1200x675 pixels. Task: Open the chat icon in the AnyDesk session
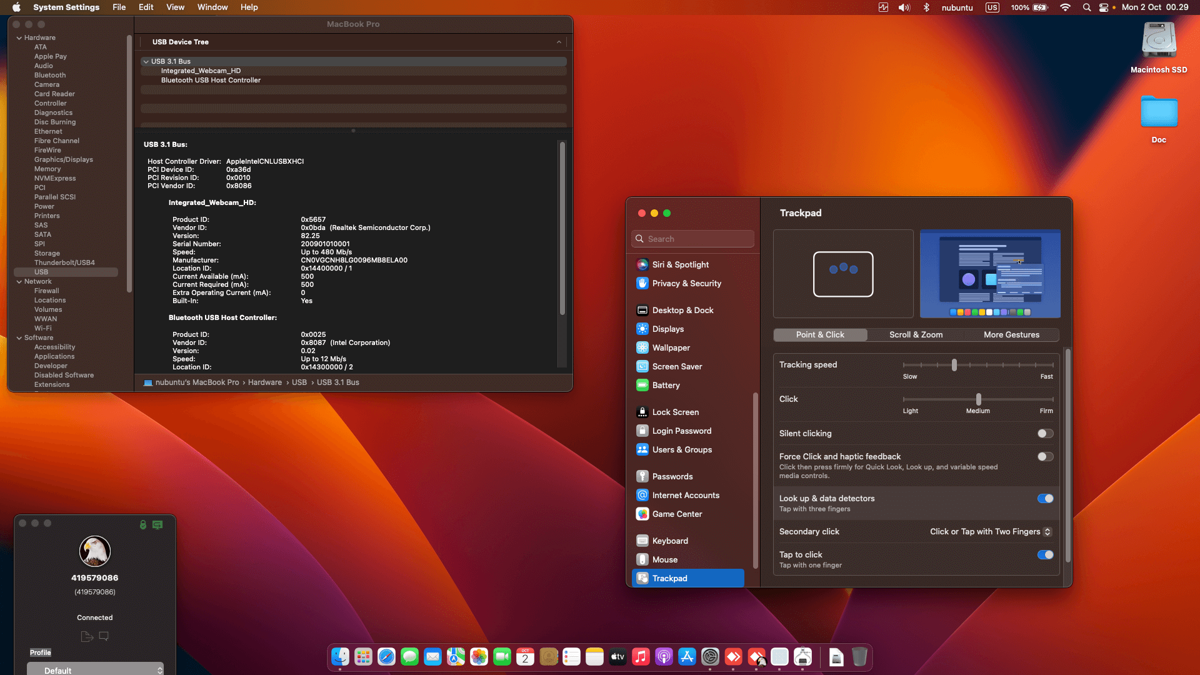point(104,636)
